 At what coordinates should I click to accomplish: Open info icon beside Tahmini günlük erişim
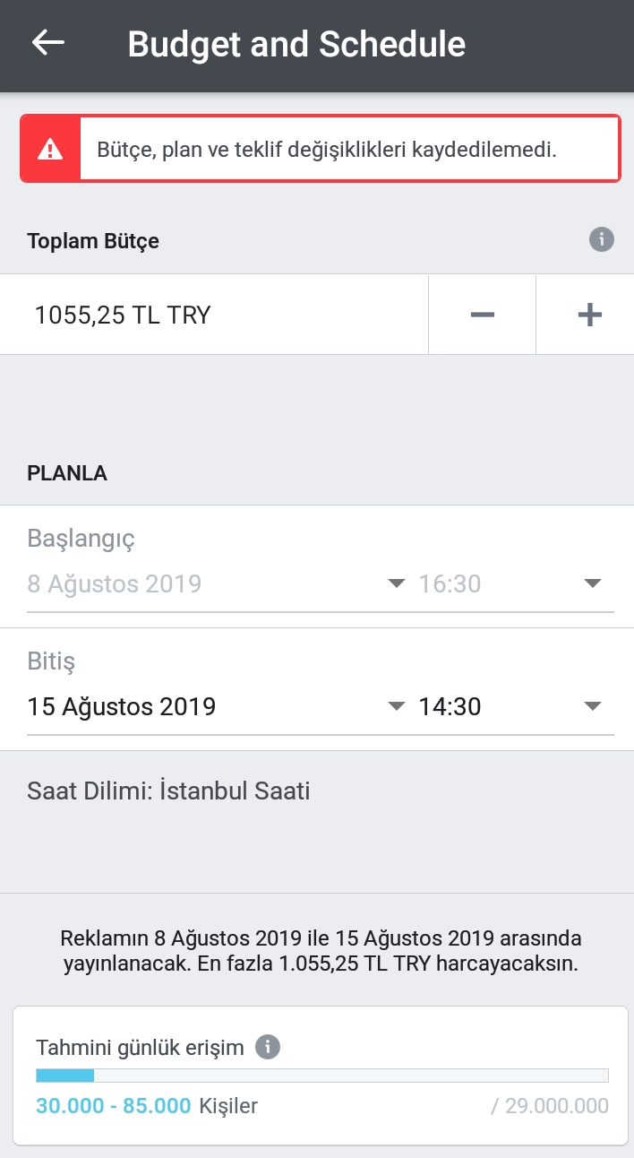click(x=268, y=1047)
